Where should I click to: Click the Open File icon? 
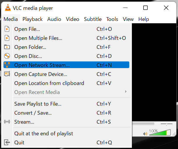tap(7, 29)
